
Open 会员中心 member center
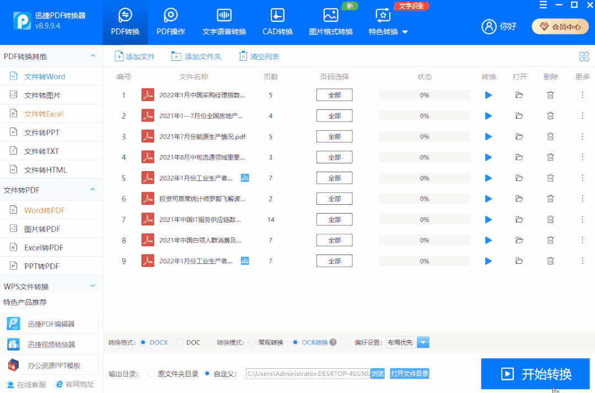coord(560,26)
